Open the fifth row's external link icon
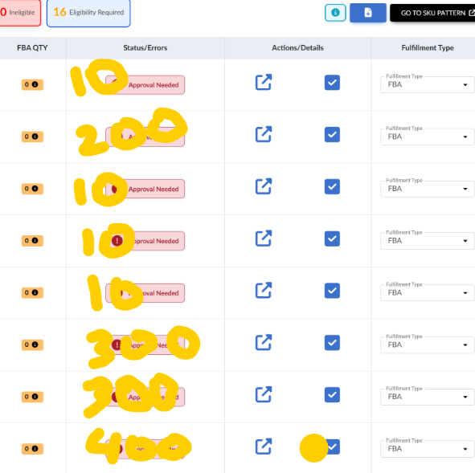 tap(264, 290)
